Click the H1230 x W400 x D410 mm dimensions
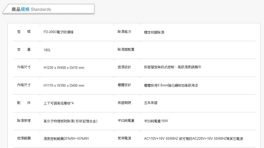 click(x=64, y=68)
